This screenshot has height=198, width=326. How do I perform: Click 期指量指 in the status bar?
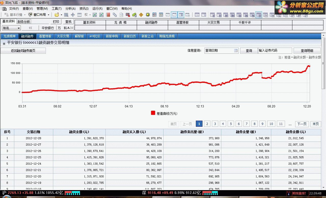299,193
